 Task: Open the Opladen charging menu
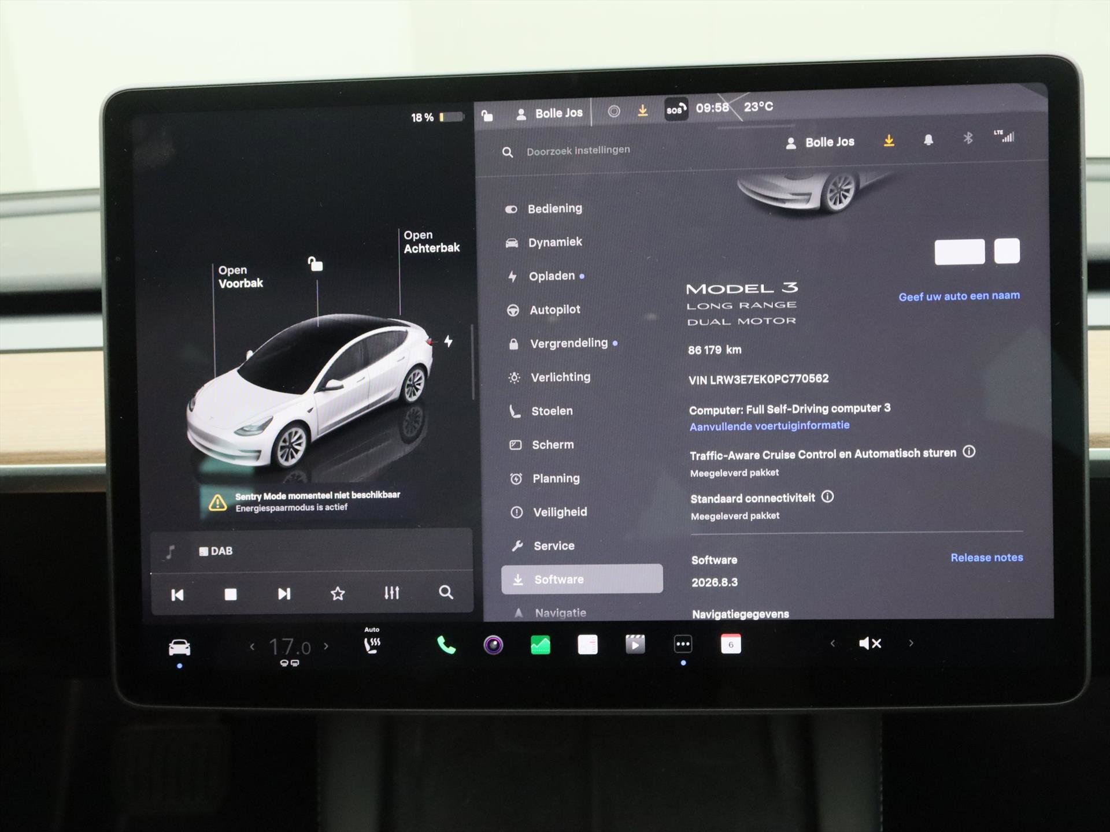[x=545, y=276]
